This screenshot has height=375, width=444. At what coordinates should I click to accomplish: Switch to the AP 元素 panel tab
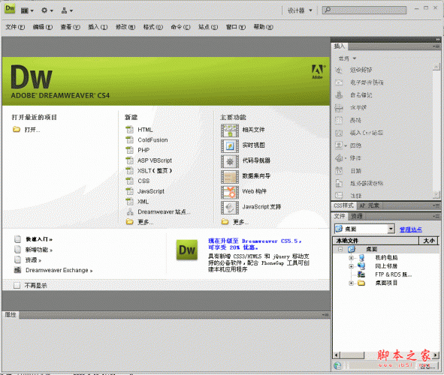click(x=370, y=205)
